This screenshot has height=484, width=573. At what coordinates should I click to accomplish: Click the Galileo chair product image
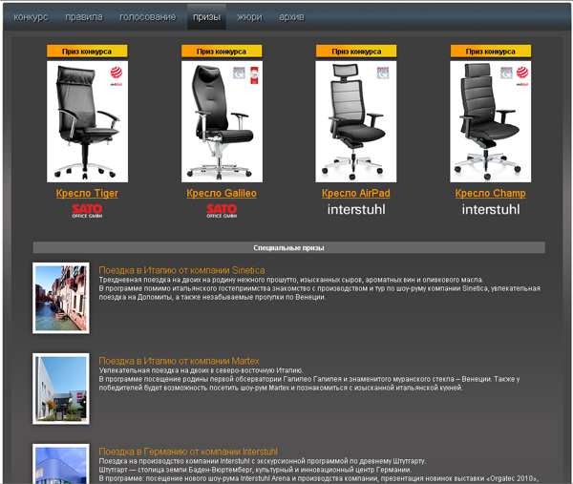tap(222, 121)
